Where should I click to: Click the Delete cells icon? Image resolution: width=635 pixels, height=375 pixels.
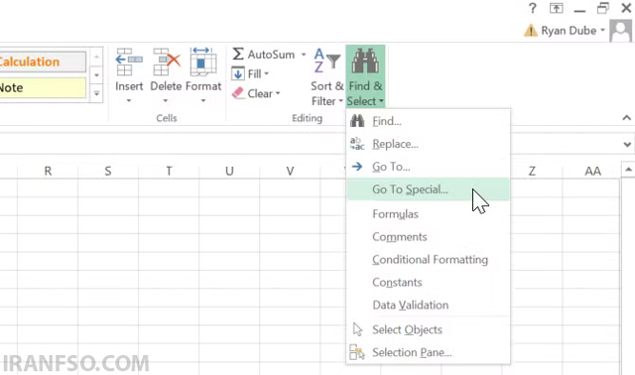[x=166, y=62]
